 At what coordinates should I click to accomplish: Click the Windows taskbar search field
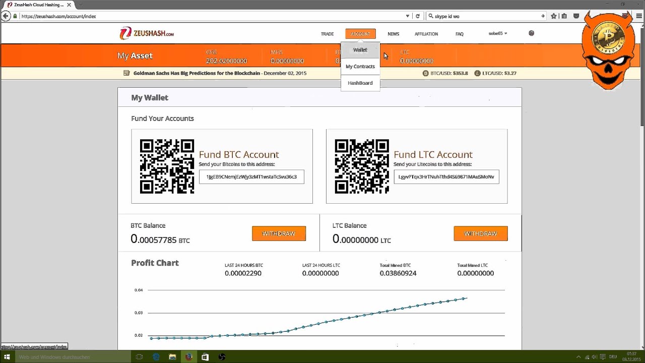coord(74,357)
